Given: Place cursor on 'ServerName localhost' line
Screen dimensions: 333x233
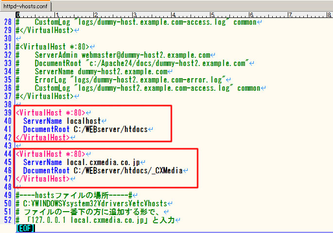Looking at the screenshot, I should [x=62, y=121].
